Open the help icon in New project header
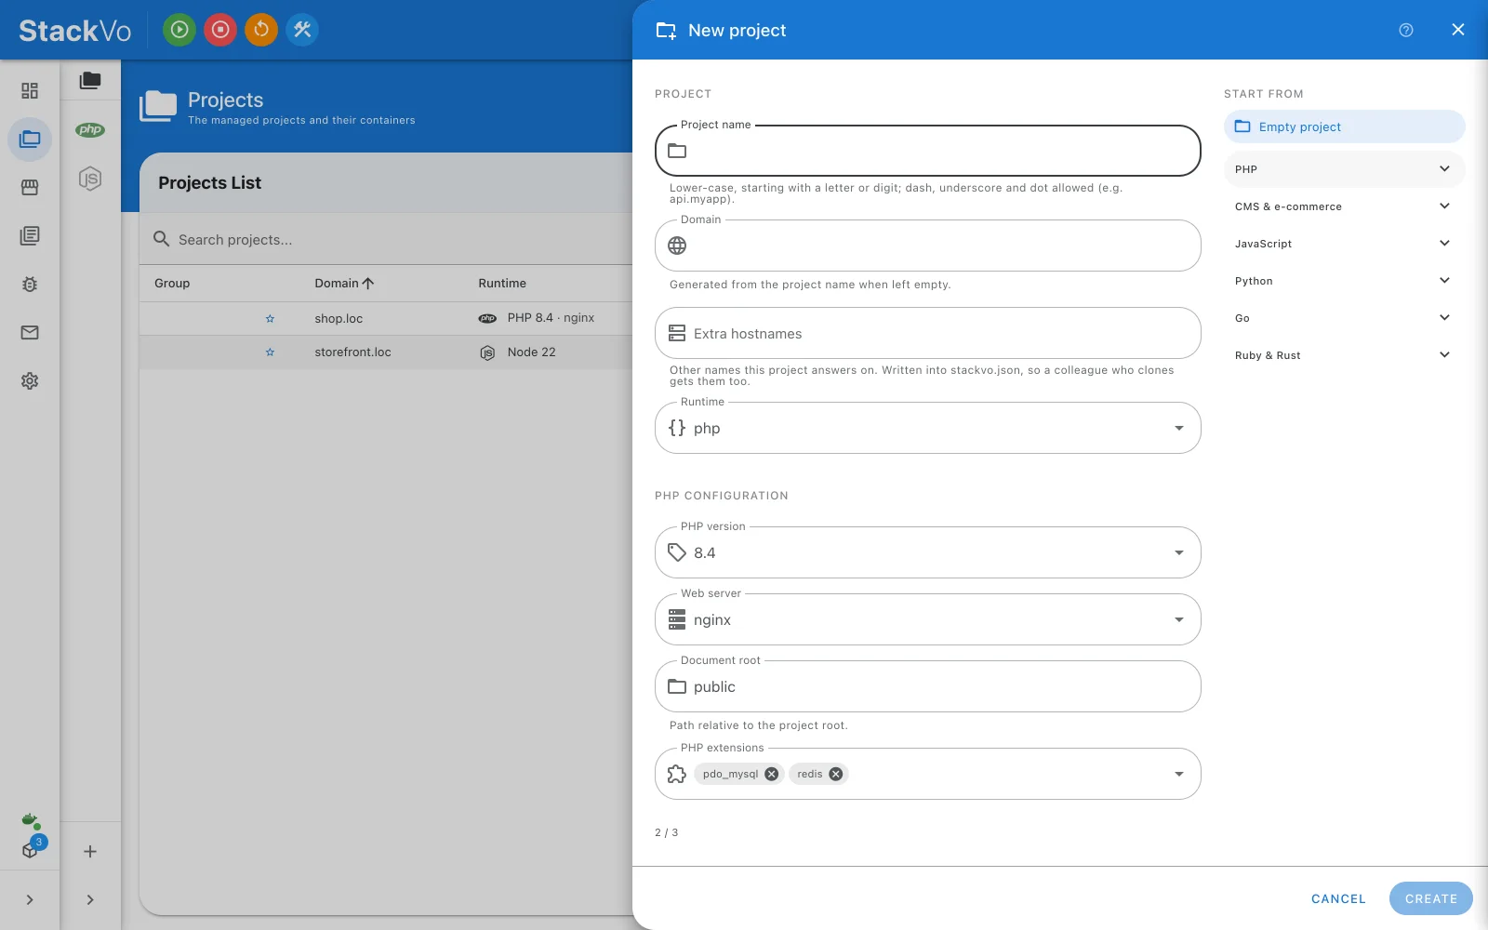The width and height of the screenshot is (1488, 930). point(1406,30)
